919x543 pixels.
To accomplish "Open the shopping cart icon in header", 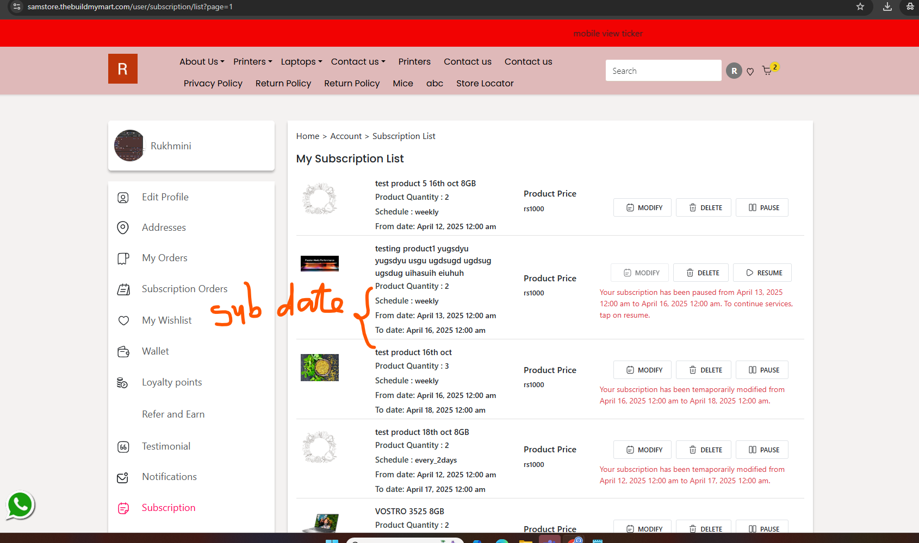I will 767,71.
